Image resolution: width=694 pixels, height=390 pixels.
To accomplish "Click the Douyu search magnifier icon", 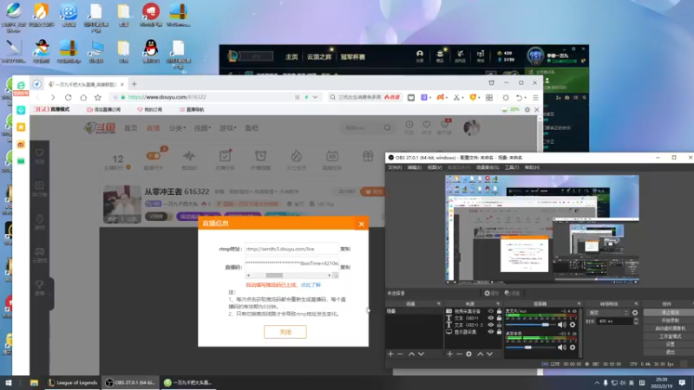I will pyautogui.click(x=387, y=127).
